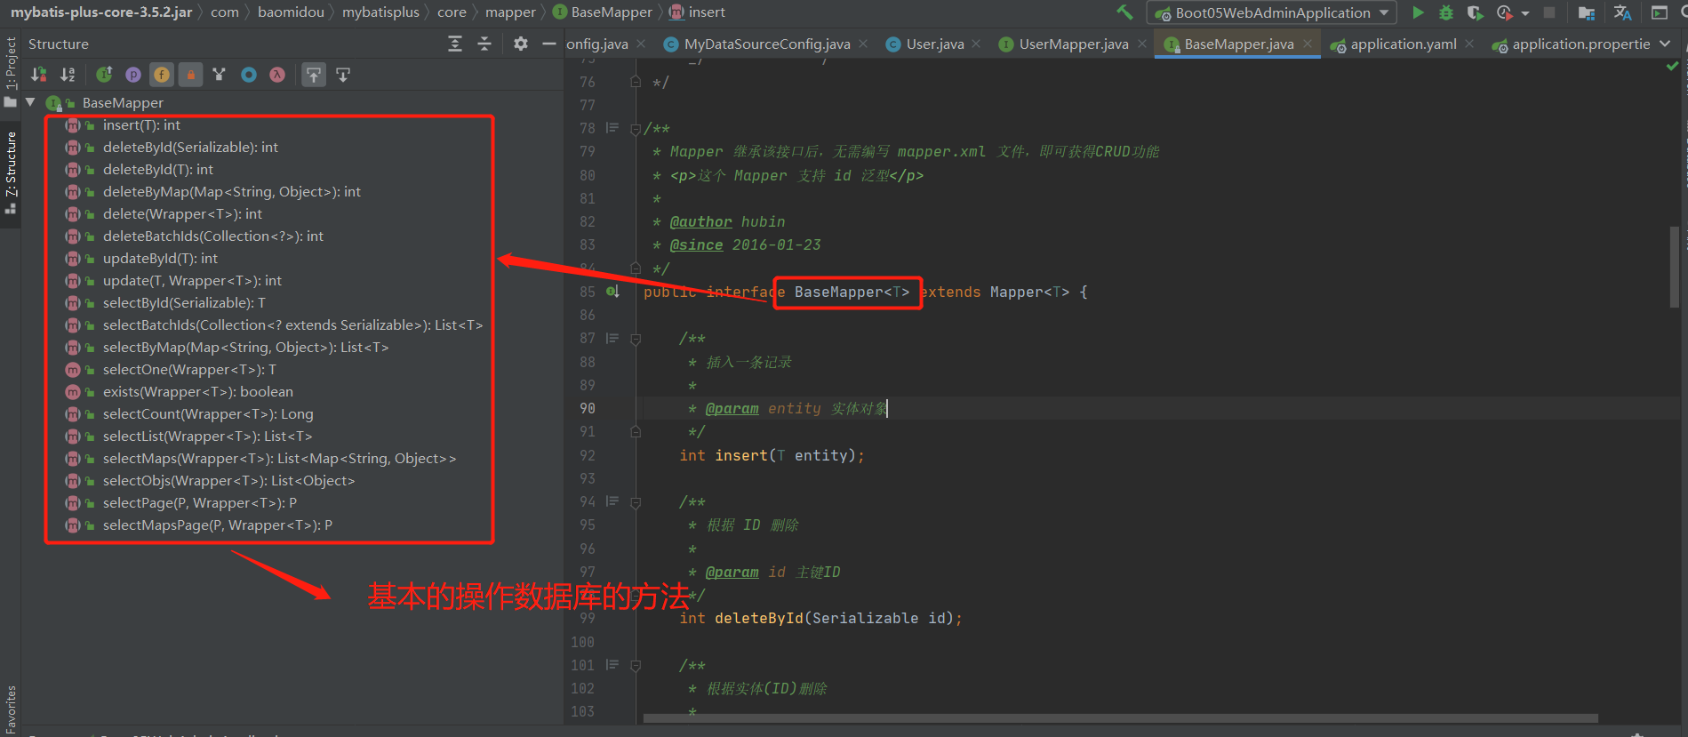This screenshot has height=737, width=1688.
Task: Select selectOne(Wrapper<T>): T in Structure
Action: point(189,370)
